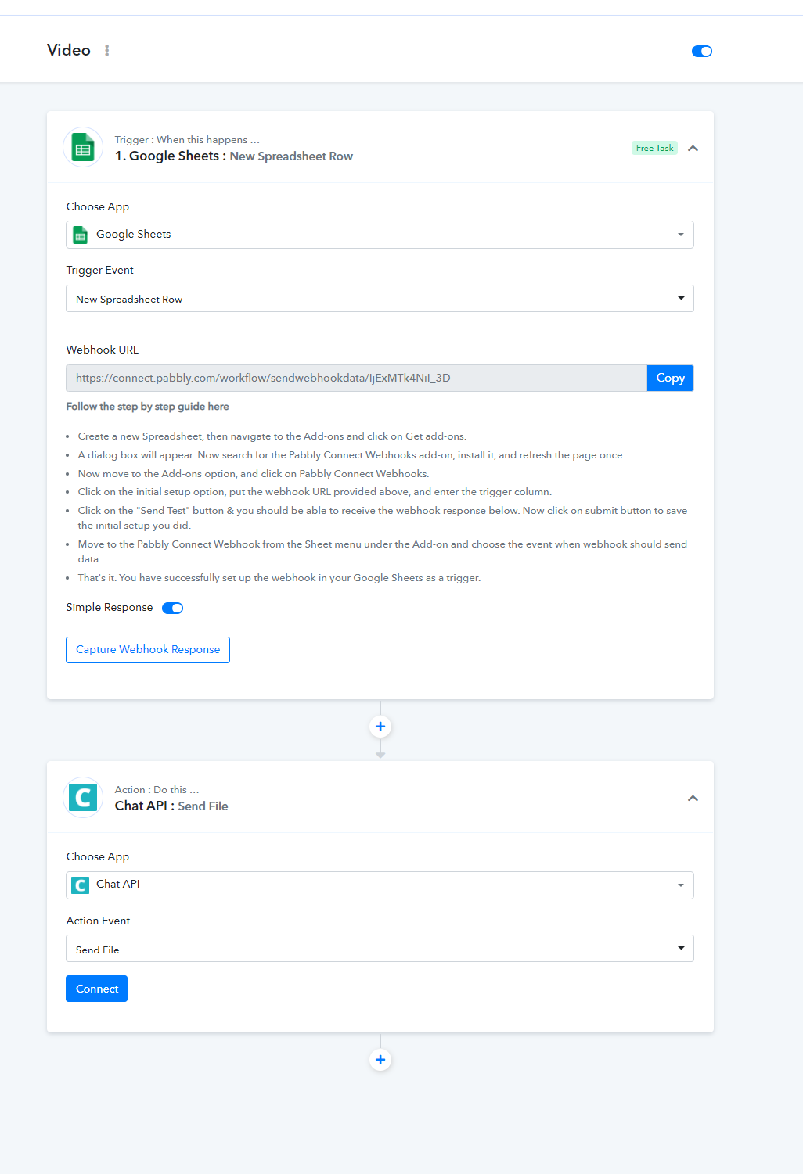Click the Google Sheets trigger step icon
Image resolution: width=803 pixels, height=1174 pixels.
click(x=83, y=147)
